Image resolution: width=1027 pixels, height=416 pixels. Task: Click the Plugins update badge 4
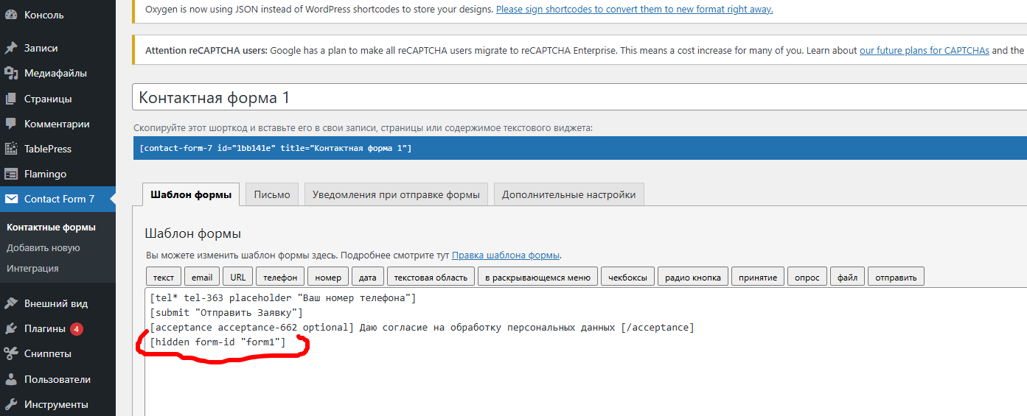coord(77,328)
